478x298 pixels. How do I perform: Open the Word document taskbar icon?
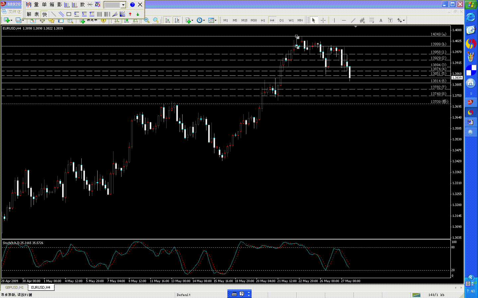point(470,122)
